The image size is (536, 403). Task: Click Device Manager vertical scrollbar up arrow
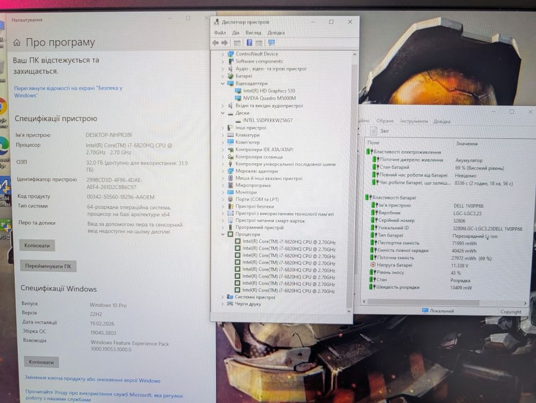pos(354,54)
